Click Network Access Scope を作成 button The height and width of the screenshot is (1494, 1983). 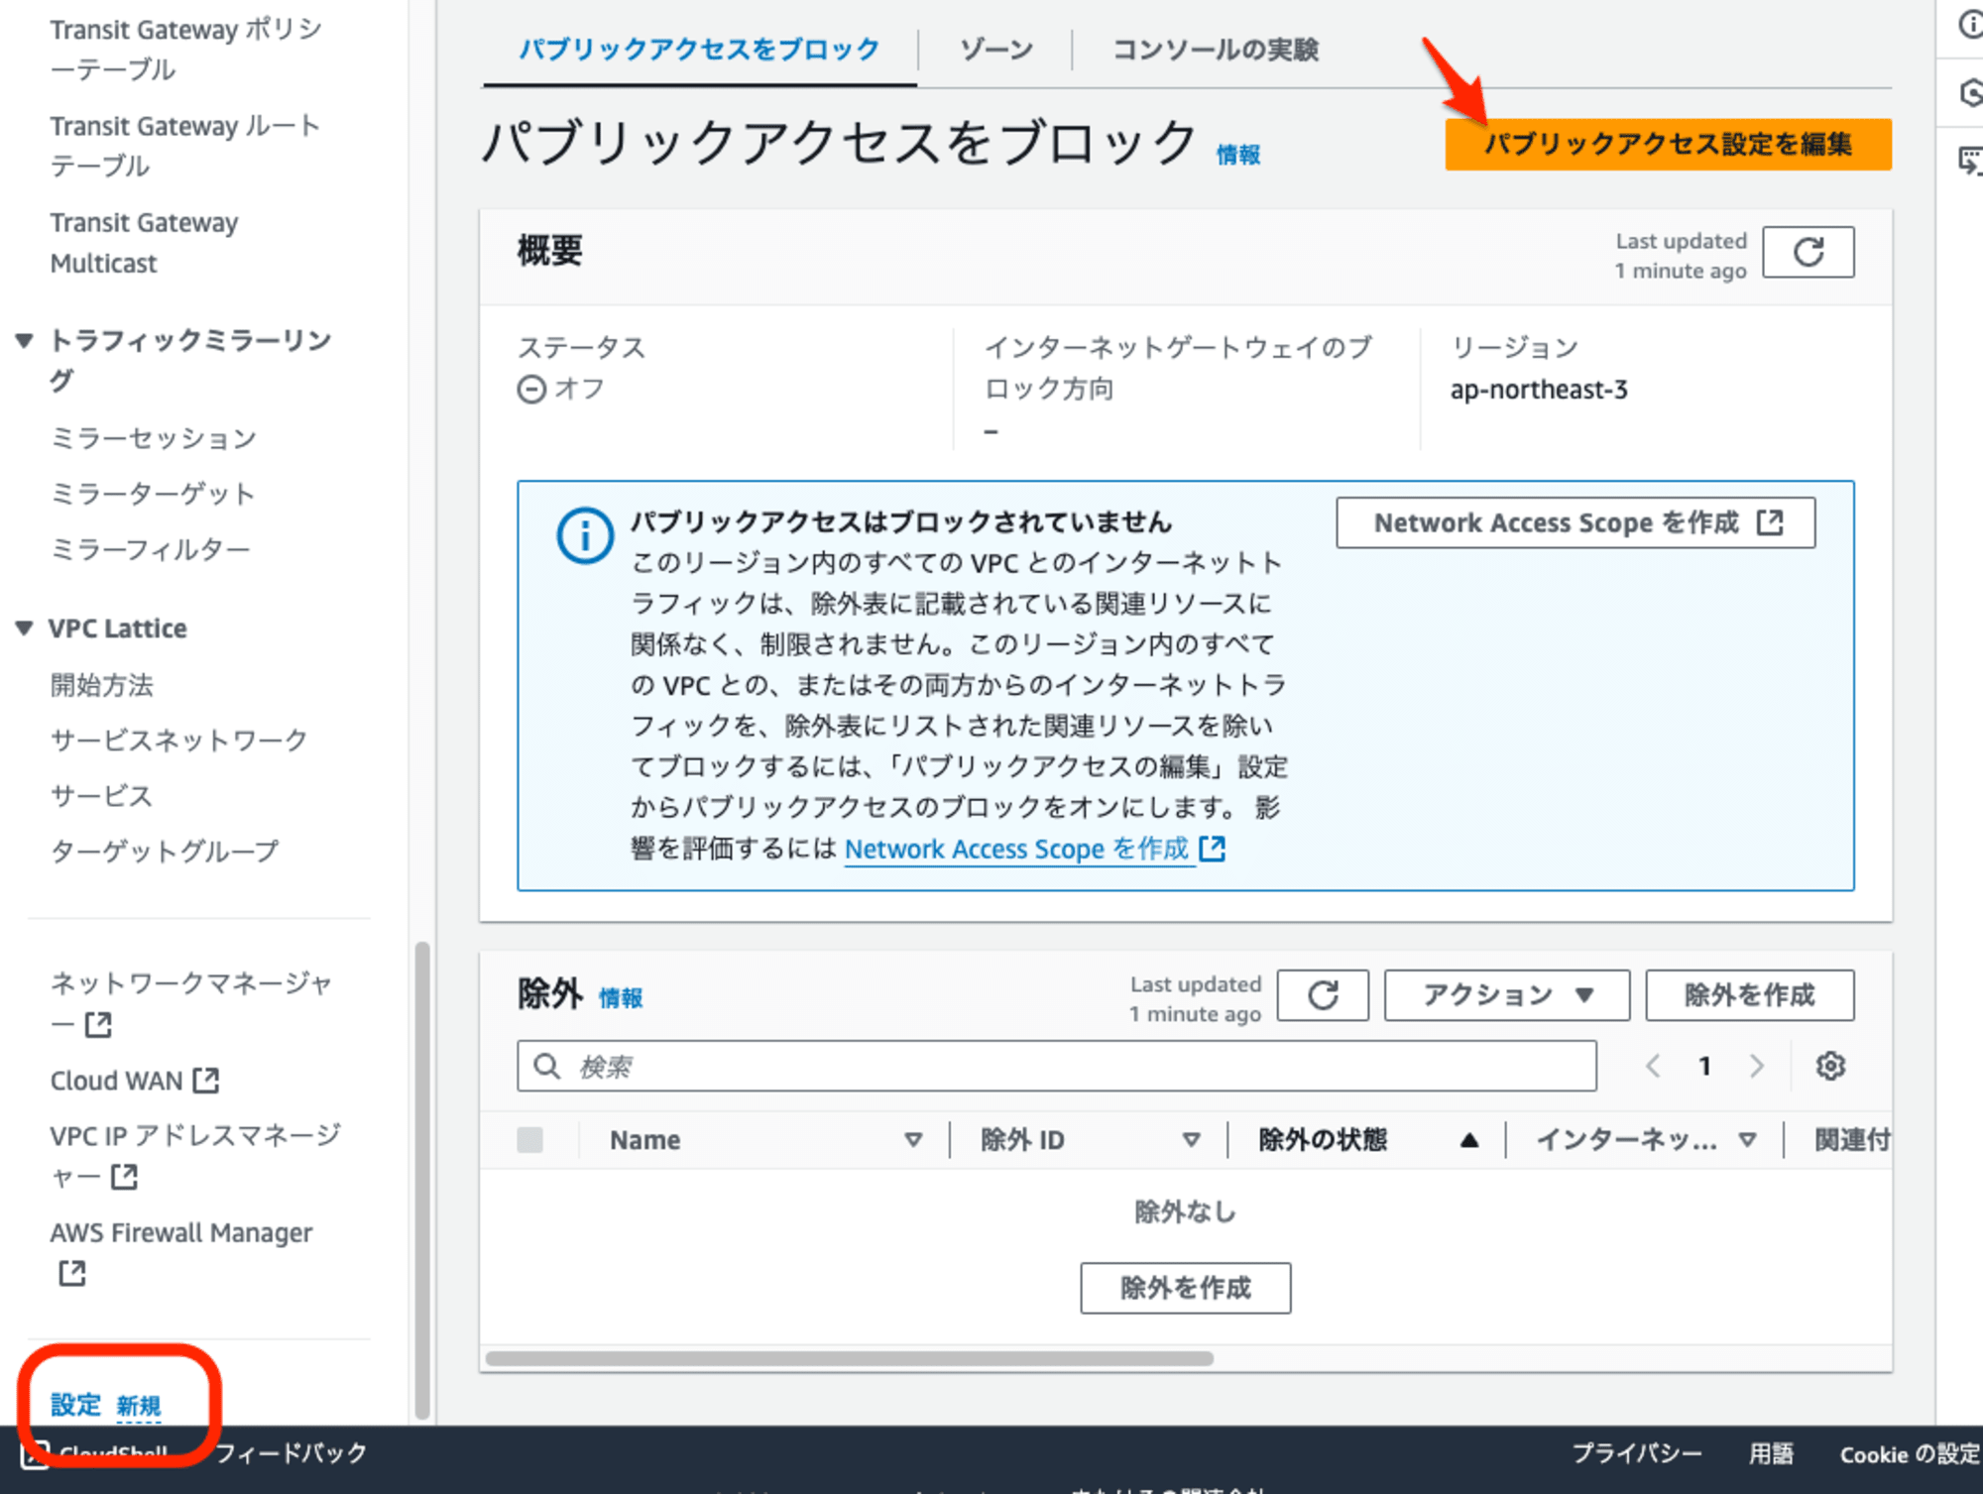point(1575,522)
